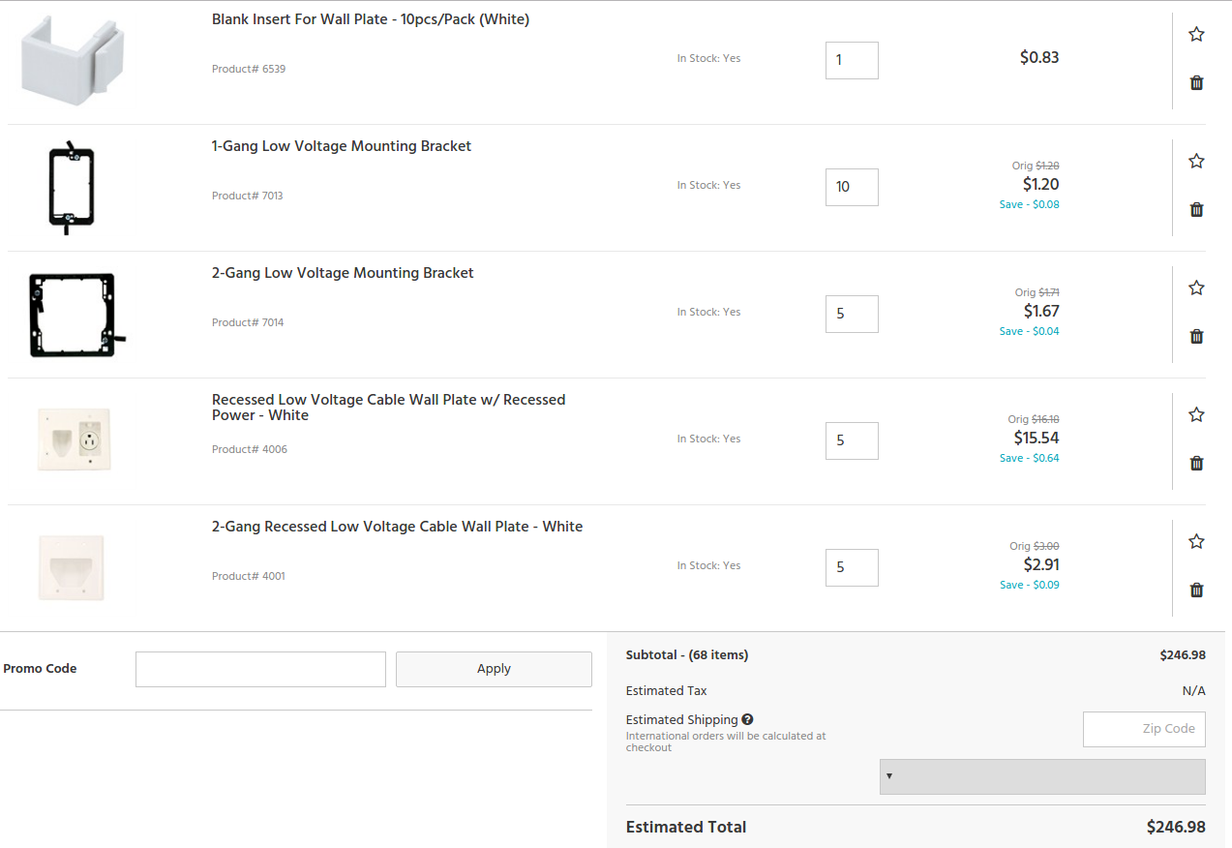Click quantity box for 1-Gang Mounting Bracket

(851, 187)
